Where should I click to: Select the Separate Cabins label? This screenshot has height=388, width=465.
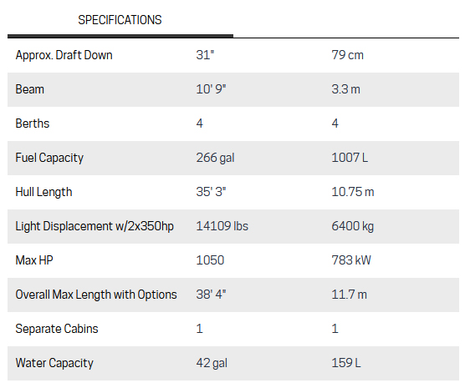tap(57, 329)
